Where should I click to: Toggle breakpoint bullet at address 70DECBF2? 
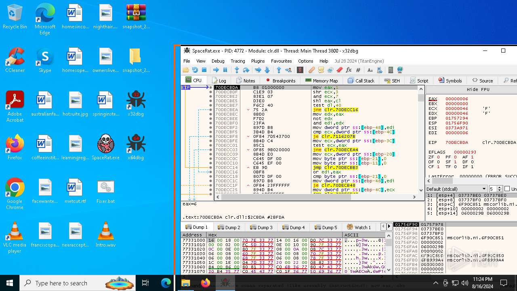(210, 128)
